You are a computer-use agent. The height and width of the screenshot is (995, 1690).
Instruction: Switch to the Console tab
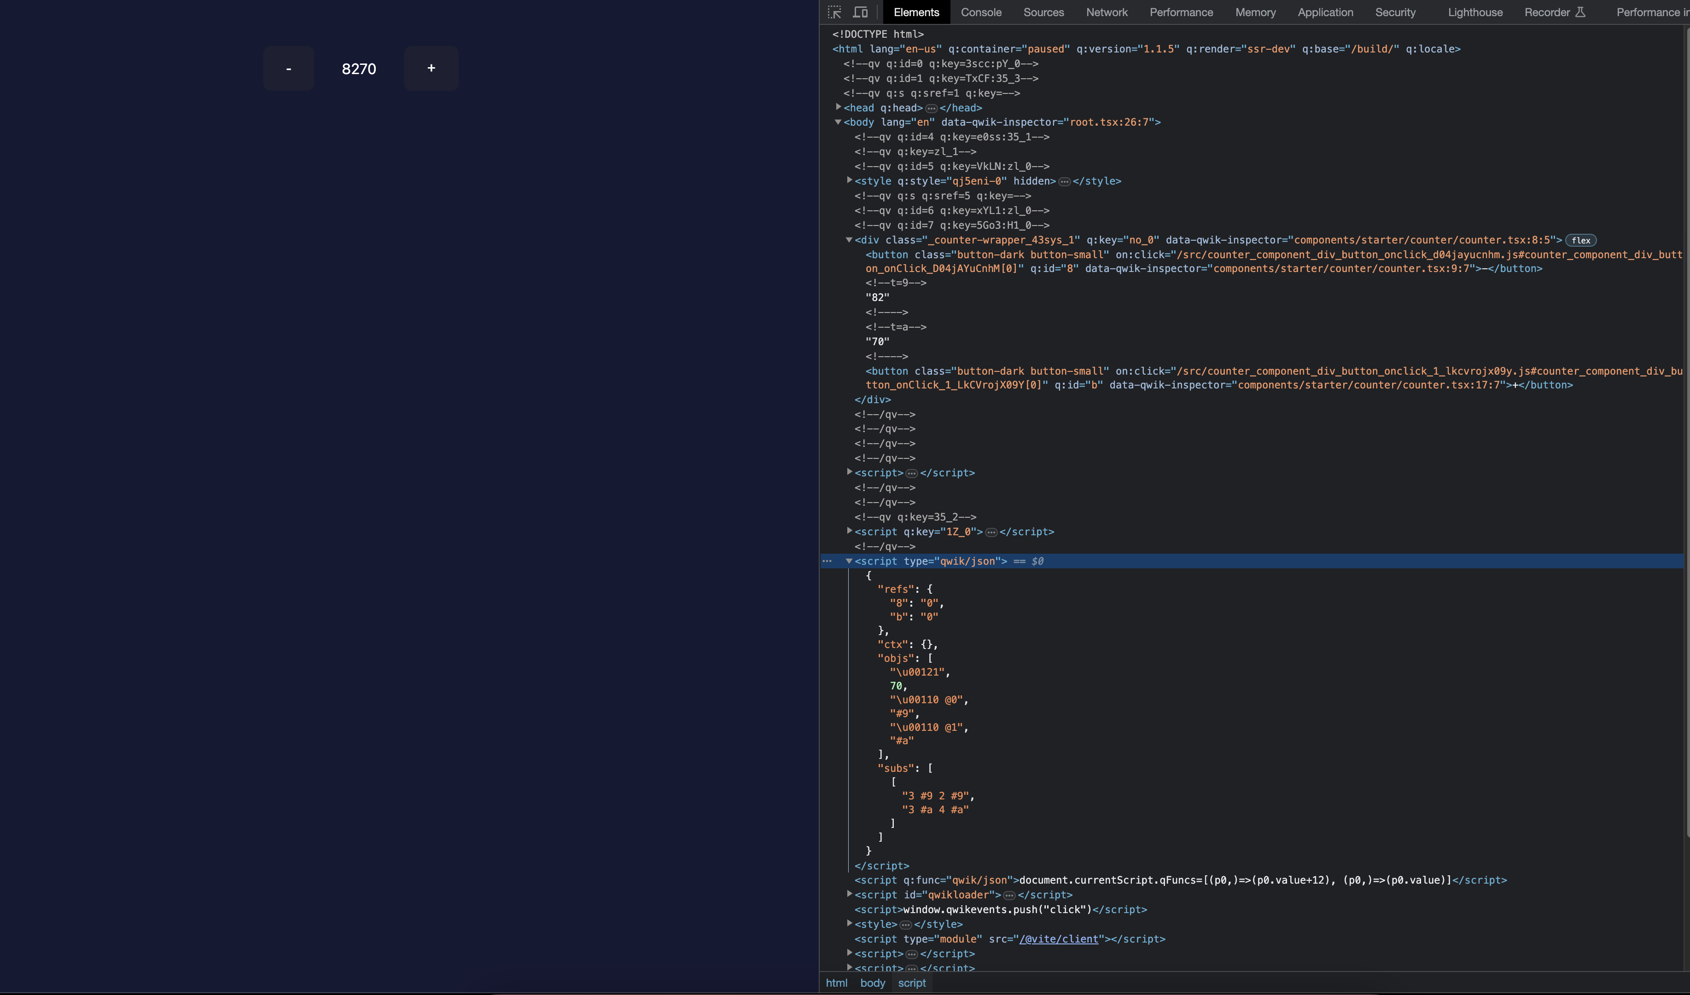pos(981,12)
